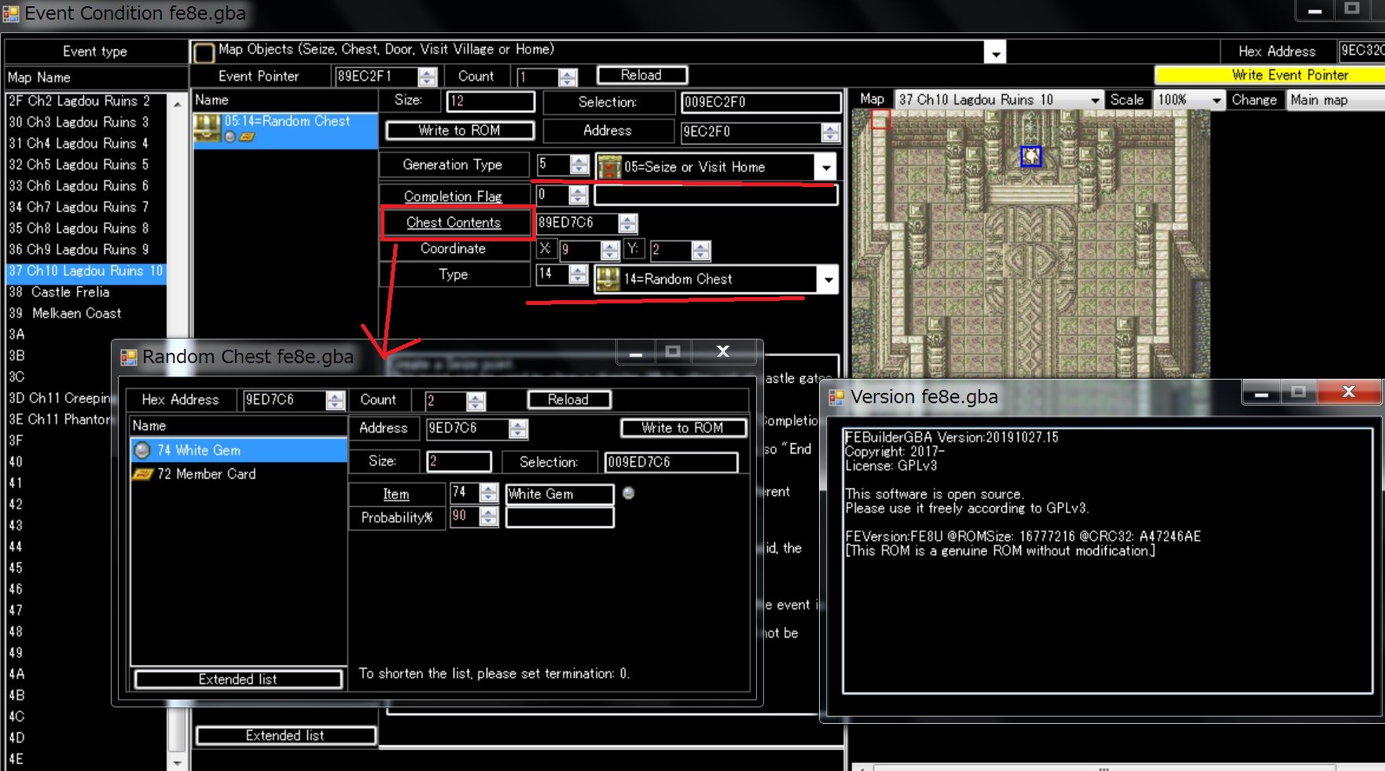Click the FEBuilderGBA icon on the Version window title bar
The width and height of the screenshot is (1385, 771).
coord(837,397)
